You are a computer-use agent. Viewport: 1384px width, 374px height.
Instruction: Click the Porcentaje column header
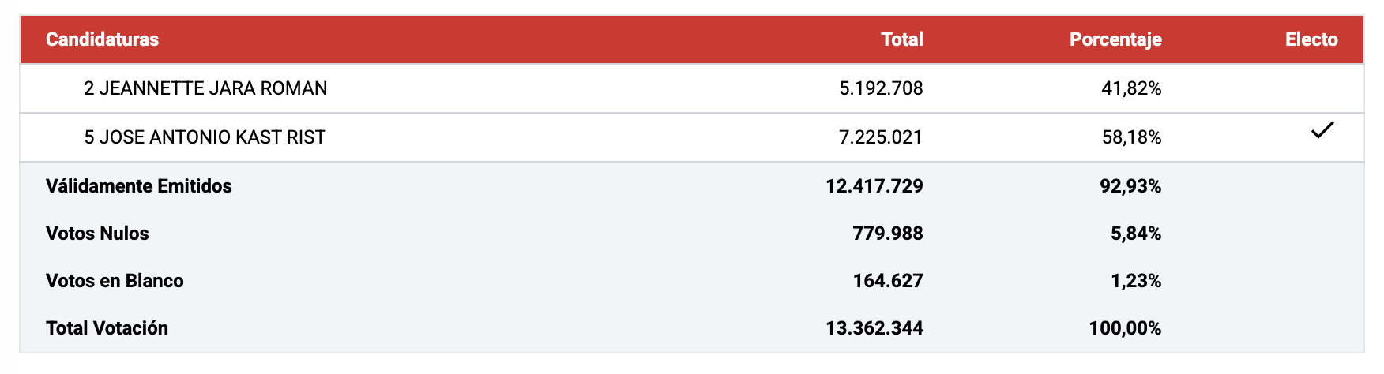point(1115,39)
